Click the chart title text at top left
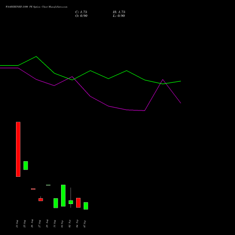Viewport: 235px width, 235px height. click(x=36, y=7)
